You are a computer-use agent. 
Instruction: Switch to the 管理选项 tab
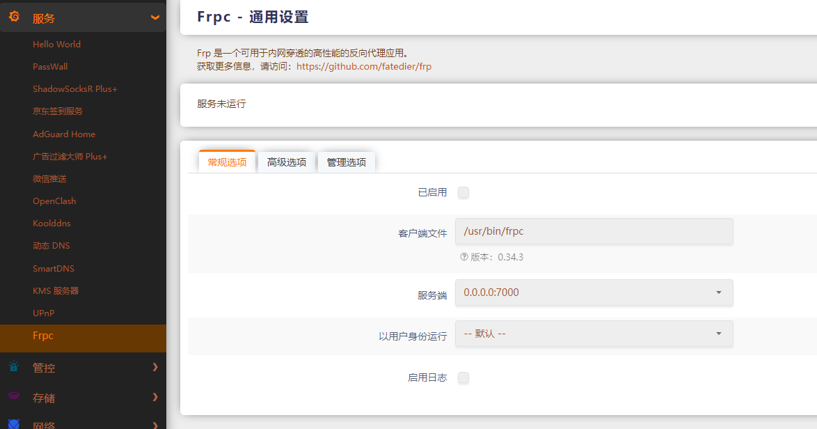(346, 160)
